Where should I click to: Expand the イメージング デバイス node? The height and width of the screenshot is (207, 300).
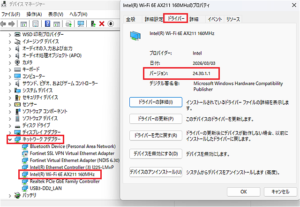[10, 42]
